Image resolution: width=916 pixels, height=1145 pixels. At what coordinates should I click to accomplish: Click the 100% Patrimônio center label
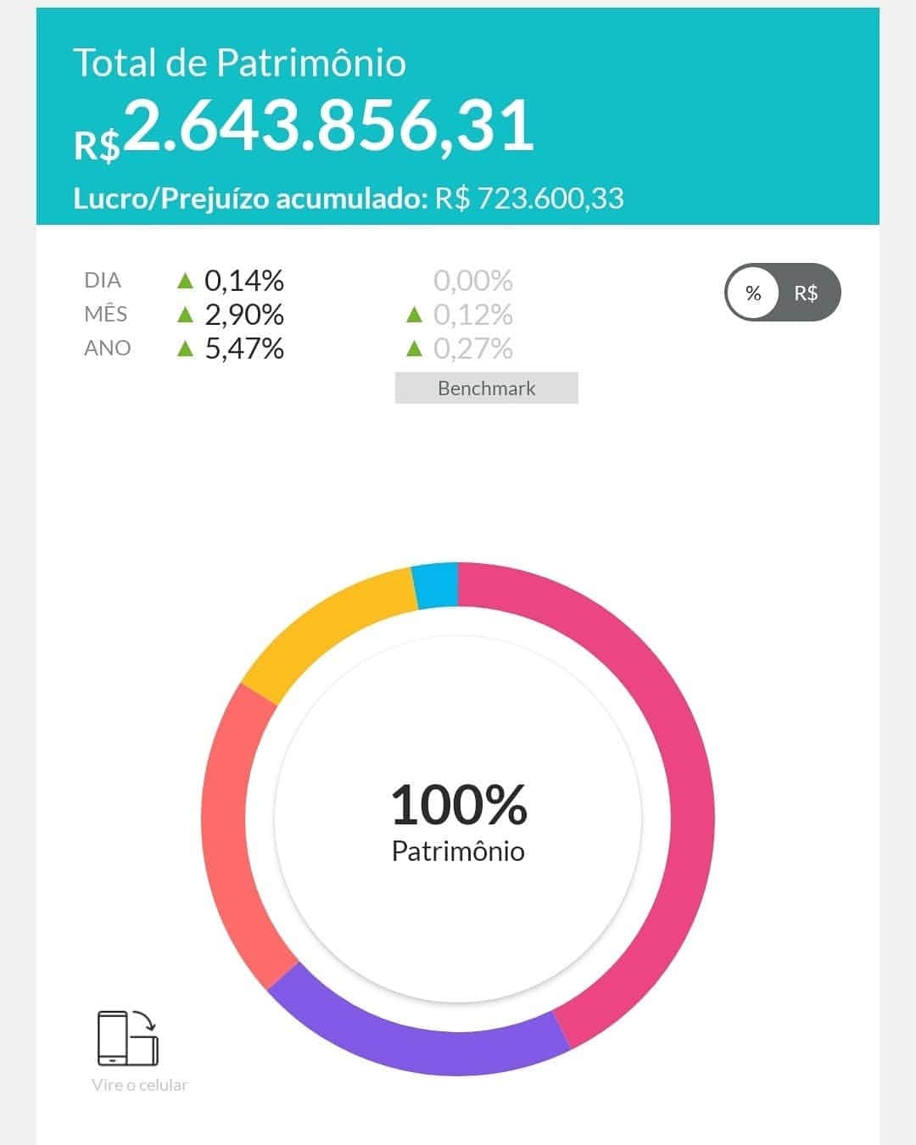[x=458, y=823]
